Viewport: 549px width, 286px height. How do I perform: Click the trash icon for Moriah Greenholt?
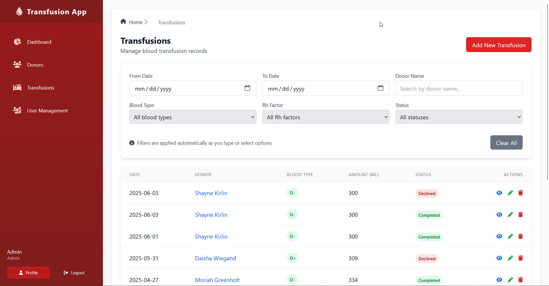pos(520,280)
